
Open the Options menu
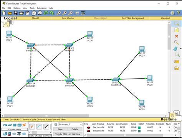17,8
